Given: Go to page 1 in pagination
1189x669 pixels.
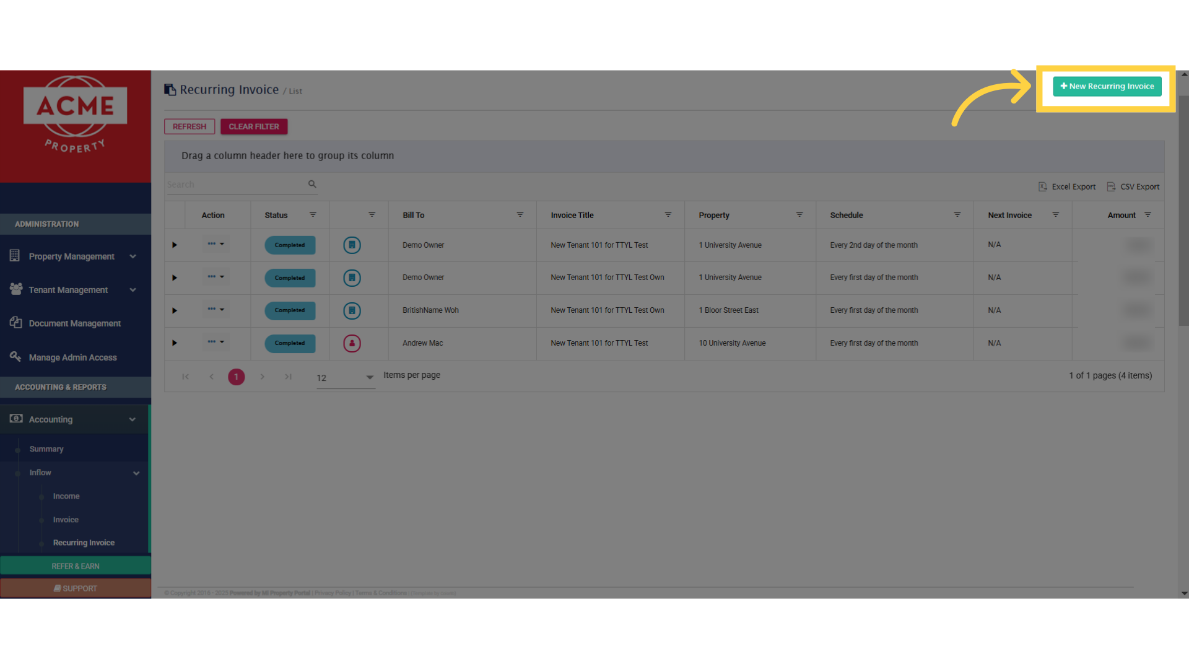Looking at the screenshot, I should click(x=236, y=377).
